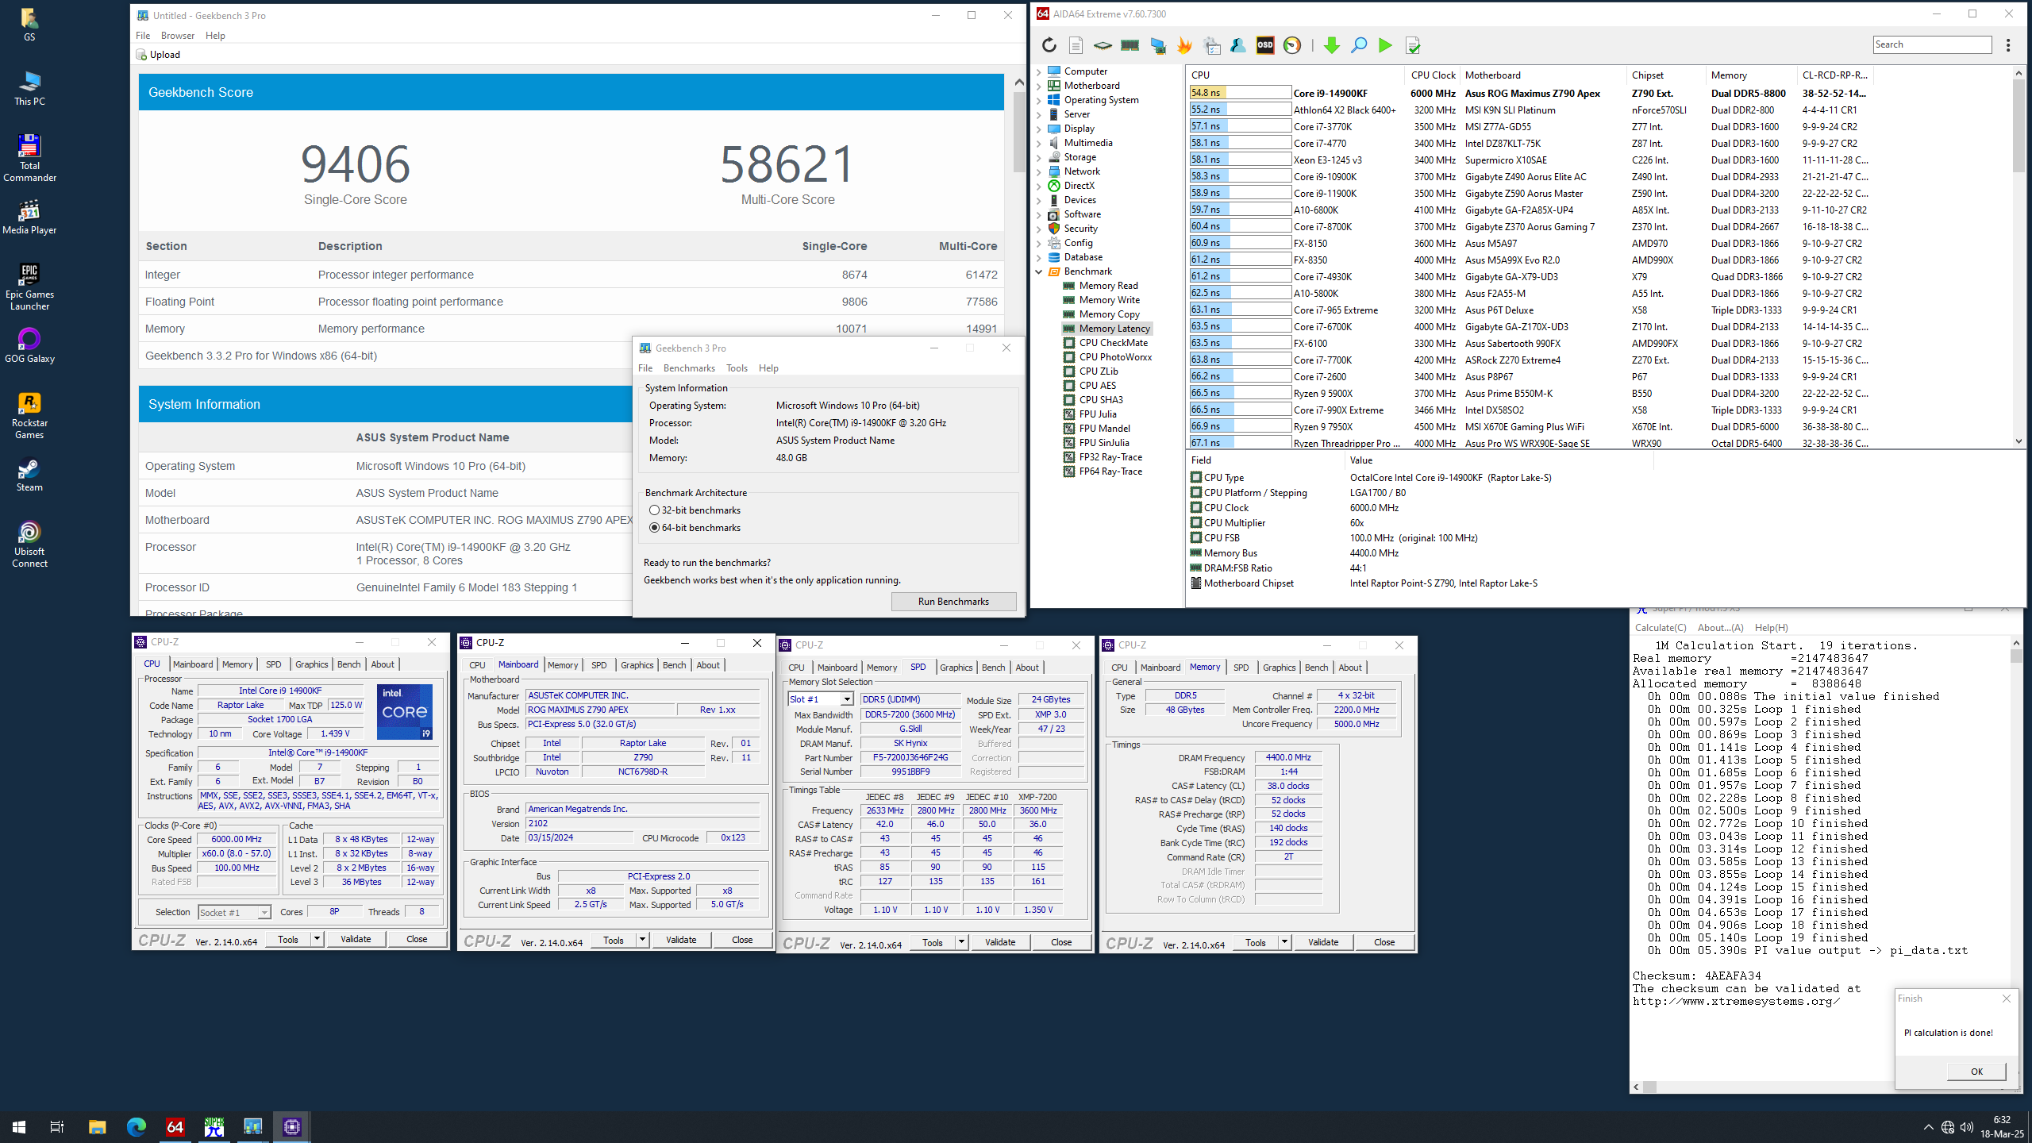Launch AIDA64 Cache and Memory Benchmark icon
2032x1143 pixels.
pos(1130,45)
